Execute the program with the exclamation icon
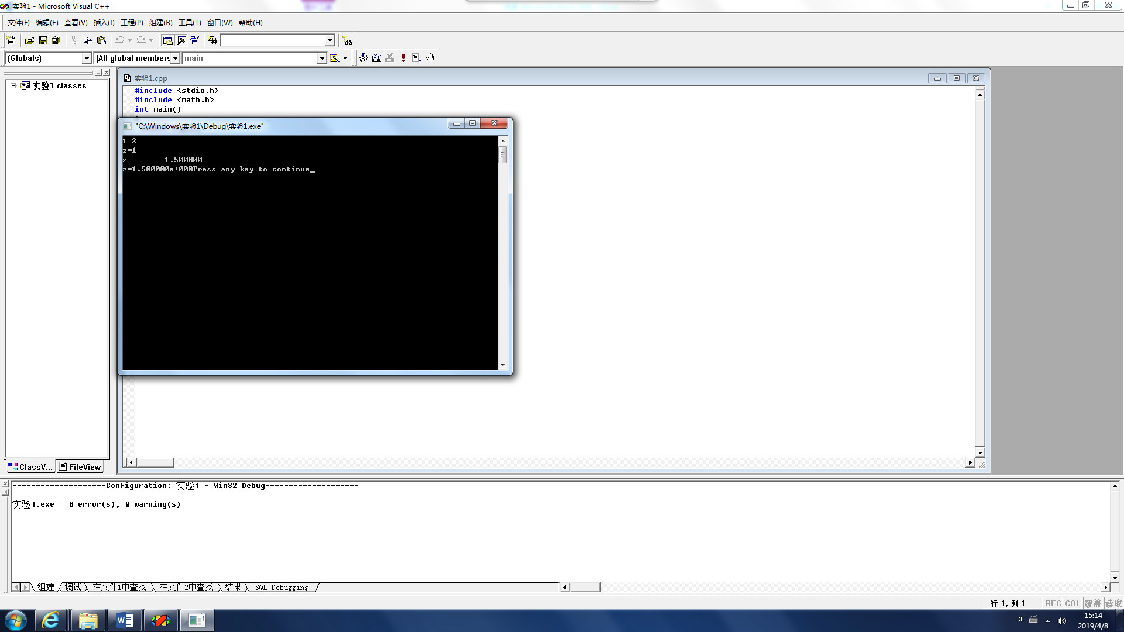 403,58
